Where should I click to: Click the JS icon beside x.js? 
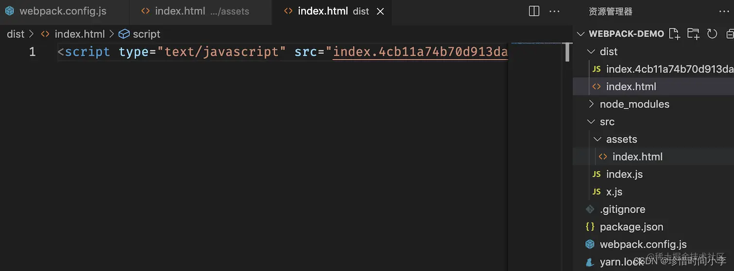[x=596, y=191]
